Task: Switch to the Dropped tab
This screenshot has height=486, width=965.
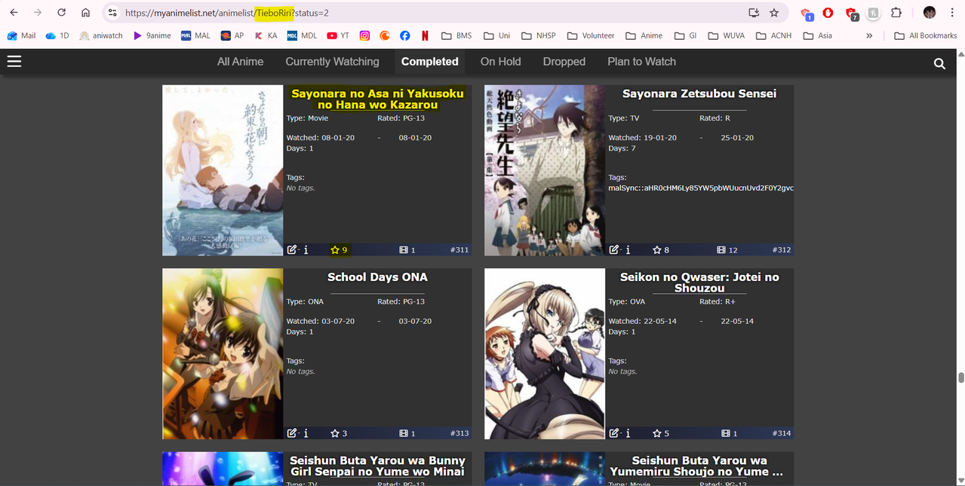Action: point(564,62)
